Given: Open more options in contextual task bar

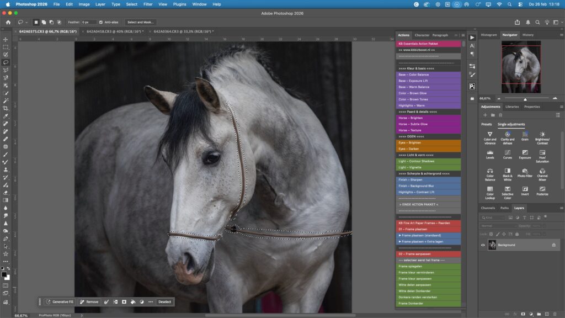Looking at the screenshot, I should [151, 302].
